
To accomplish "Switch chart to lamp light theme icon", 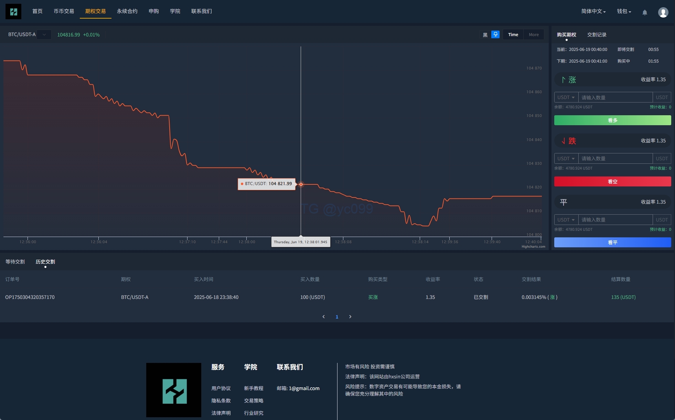I will (495, 34).
